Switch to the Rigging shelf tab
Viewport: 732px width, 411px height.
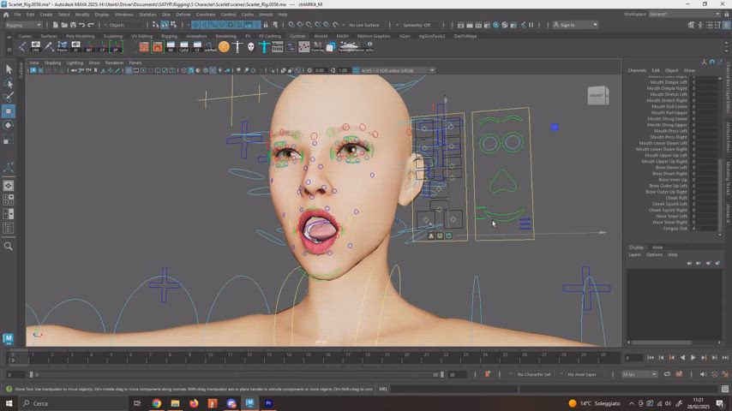[169, 36]
